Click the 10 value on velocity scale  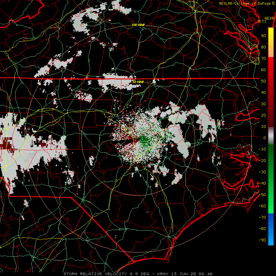[263, 127]
